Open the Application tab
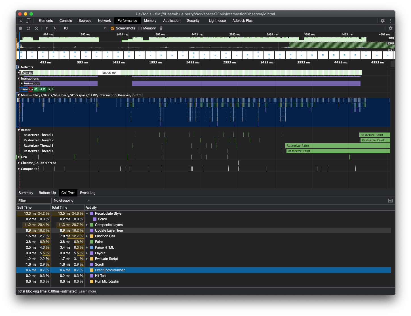 click(x=172, y=21)
